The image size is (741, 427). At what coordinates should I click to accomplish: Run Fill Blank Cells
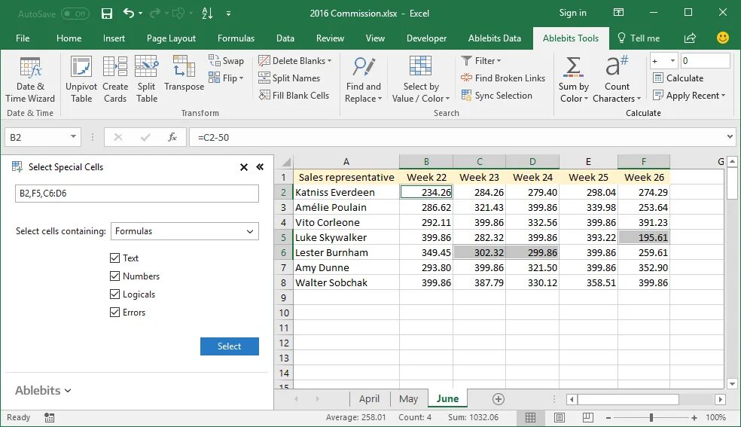[294, 96]
